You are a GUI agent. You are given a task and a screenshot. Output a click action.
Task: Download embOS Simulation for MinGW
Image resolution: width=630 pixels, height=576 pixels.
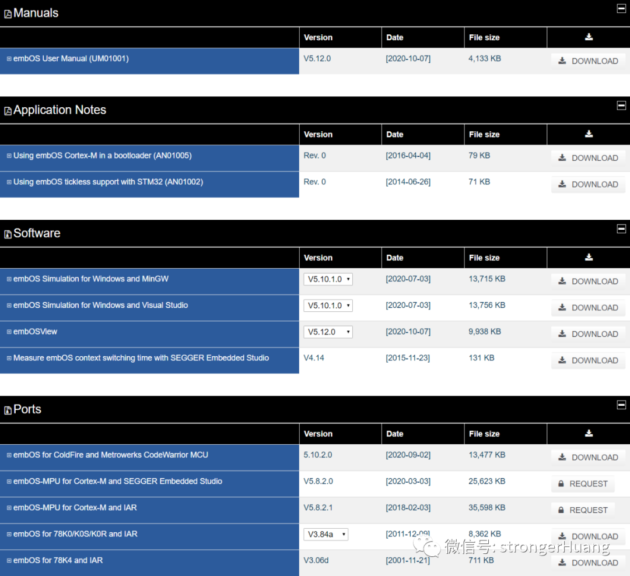(x=588, y=282)
